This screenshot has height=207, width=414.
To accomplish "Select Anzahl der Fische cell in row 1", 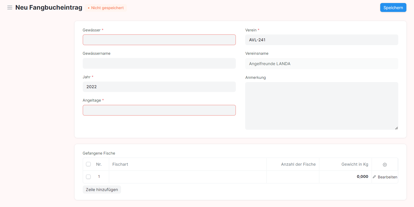I will [293, 177].
